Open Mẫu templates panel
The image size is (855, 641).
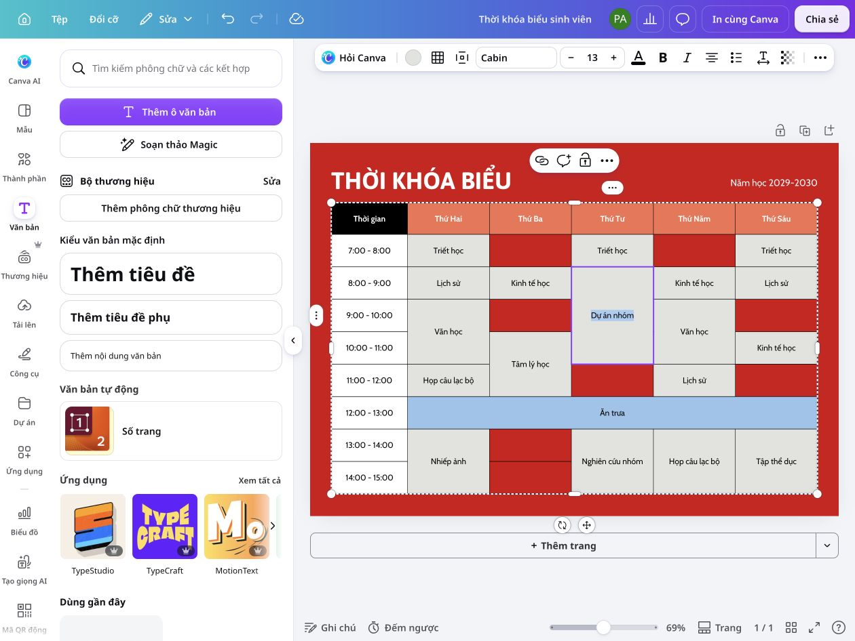pos(24,117)
